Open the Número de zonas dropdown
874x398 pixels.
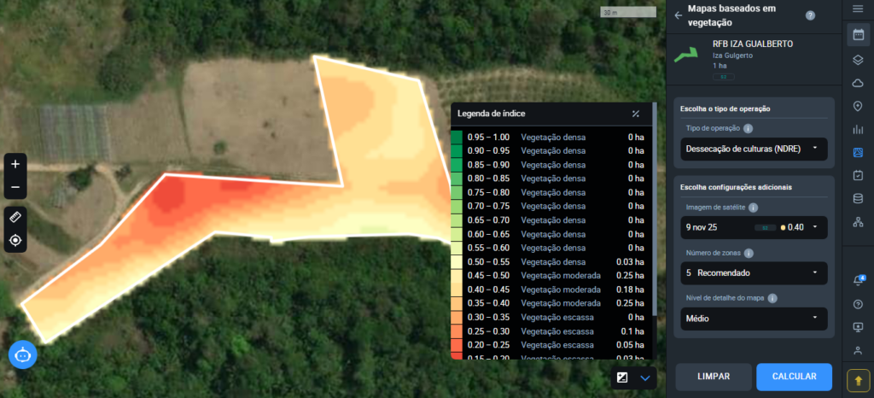(x=755, y=273)
